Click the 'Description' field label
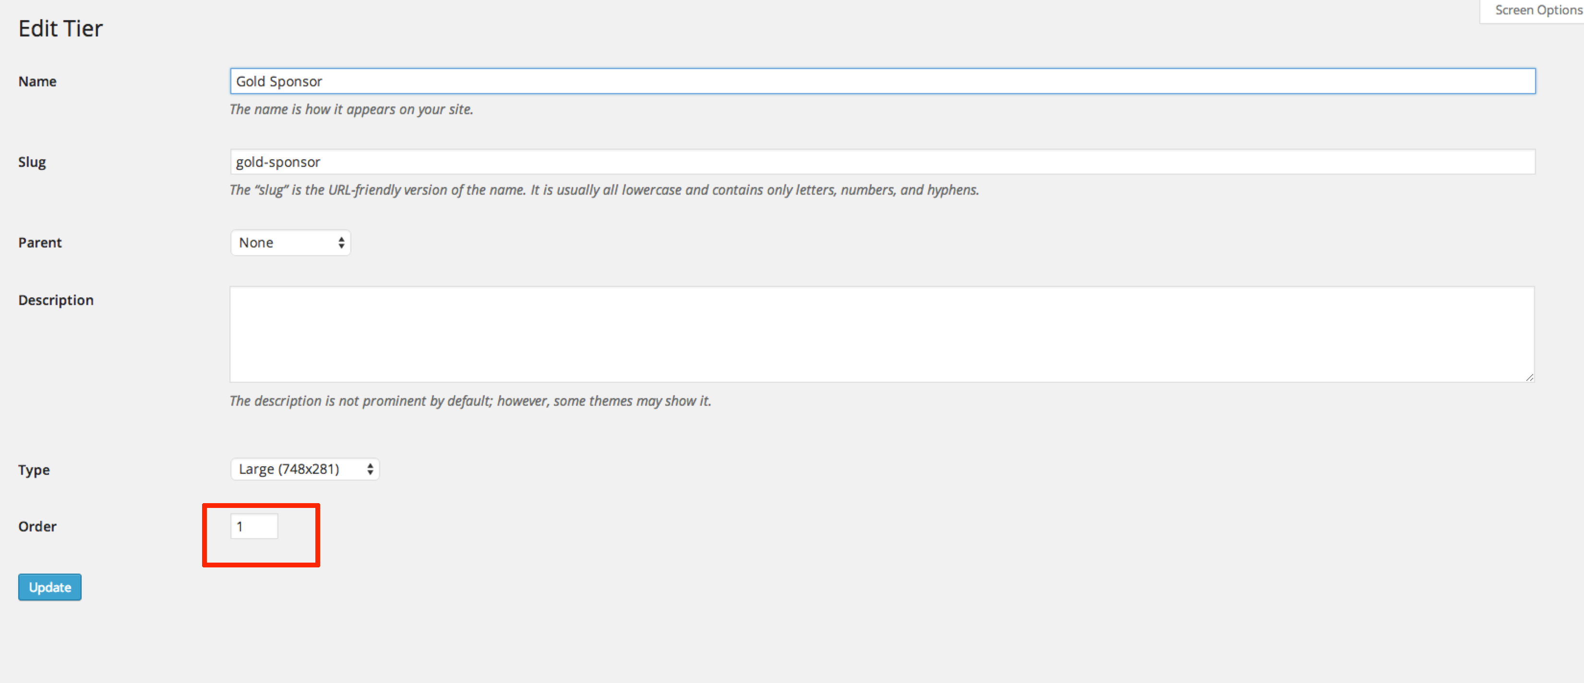This screenshot has width=1584, height=683. pos(56,300)
